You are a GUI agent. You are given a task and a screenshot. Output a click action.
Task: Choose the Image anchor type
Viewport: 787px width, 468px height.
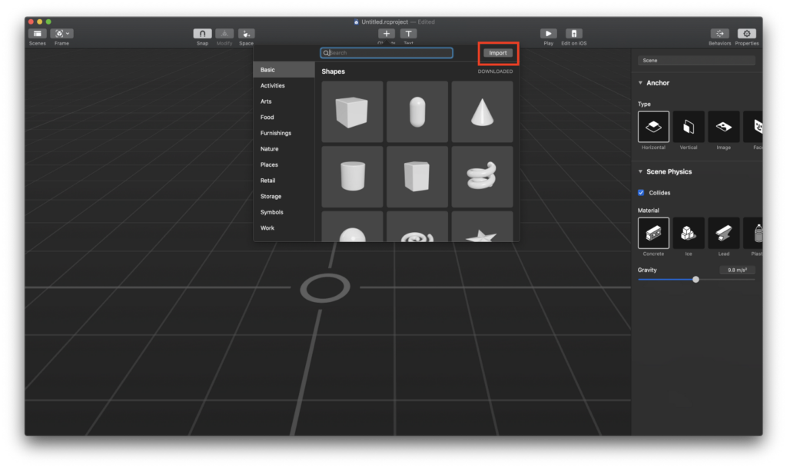pos(723,126)
